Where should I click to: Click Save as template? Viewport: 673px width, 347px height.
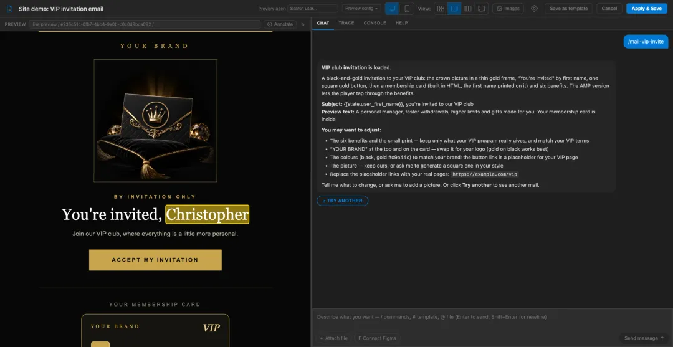(x=568, y=9)
